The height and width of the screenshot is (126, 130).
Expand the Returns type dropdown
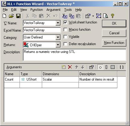[x=58, y=45]
